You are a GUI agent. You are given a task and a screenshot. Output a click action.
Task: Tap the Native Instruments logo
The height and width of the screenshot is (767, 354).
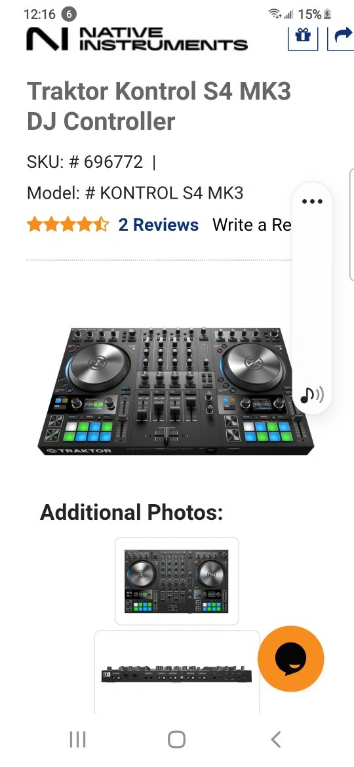coord(137,39)
